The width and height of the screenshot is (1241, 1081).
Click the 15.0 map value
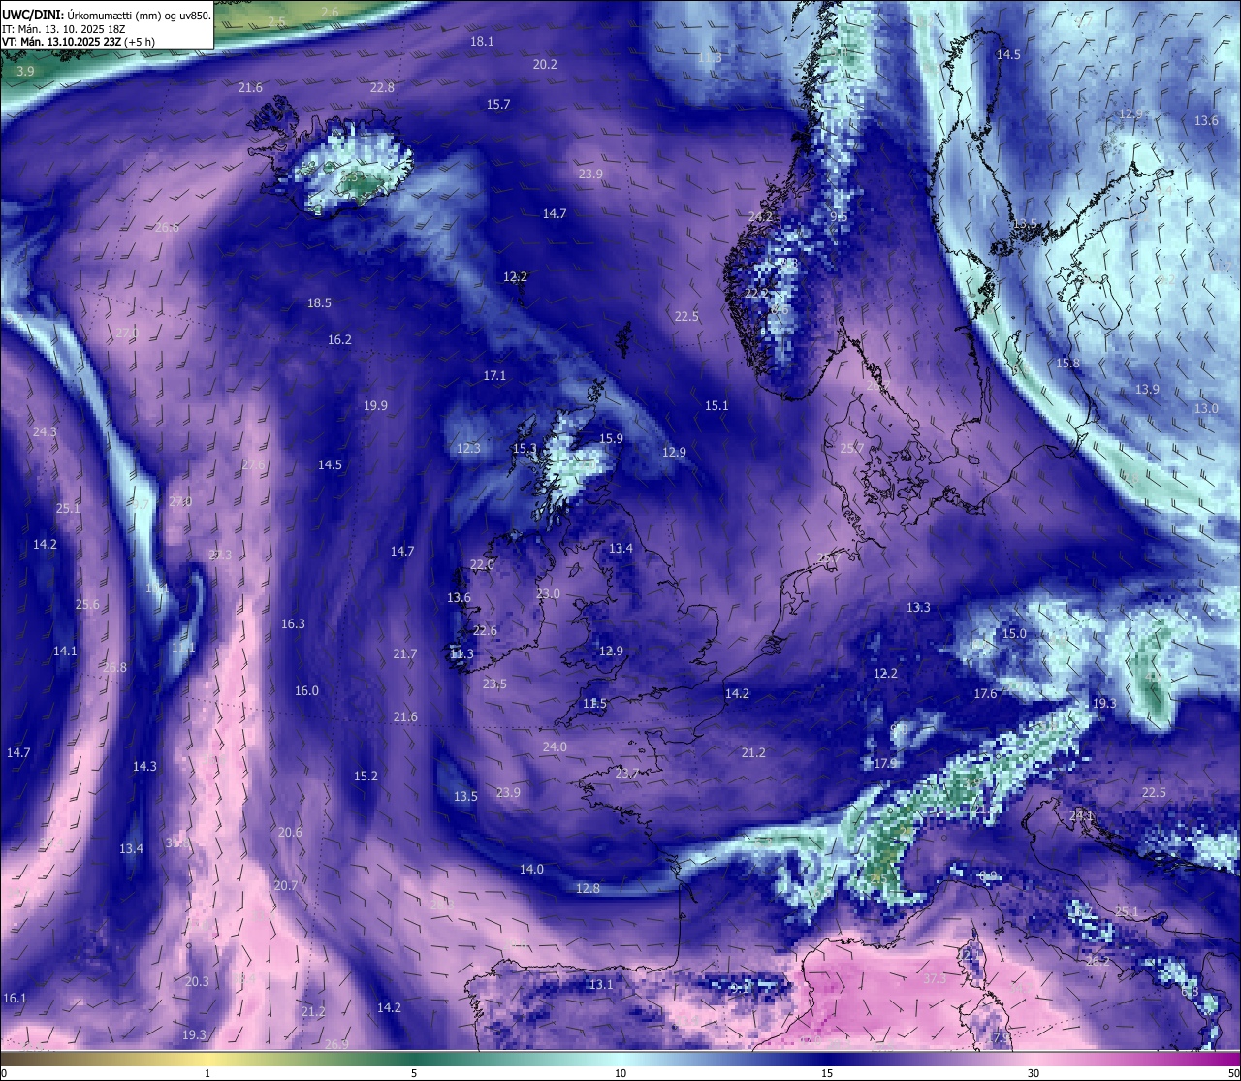tap(1013, 634)
